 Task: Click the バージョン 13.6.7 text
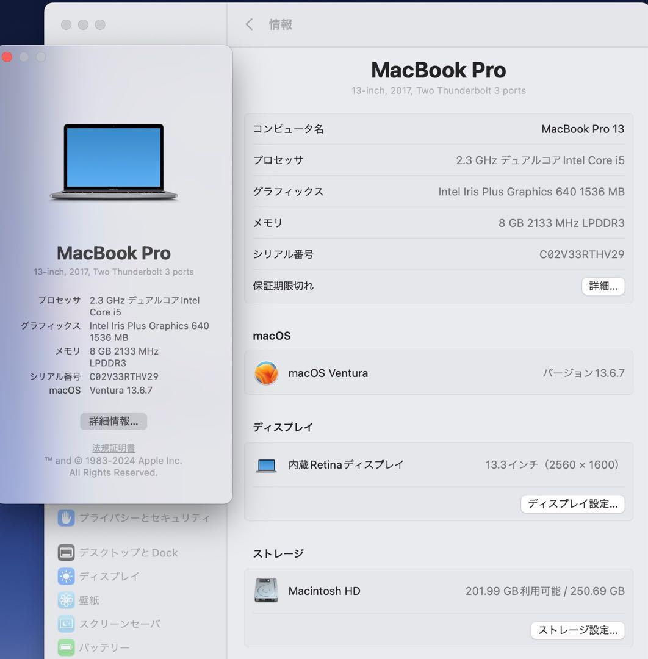point(583,372)
